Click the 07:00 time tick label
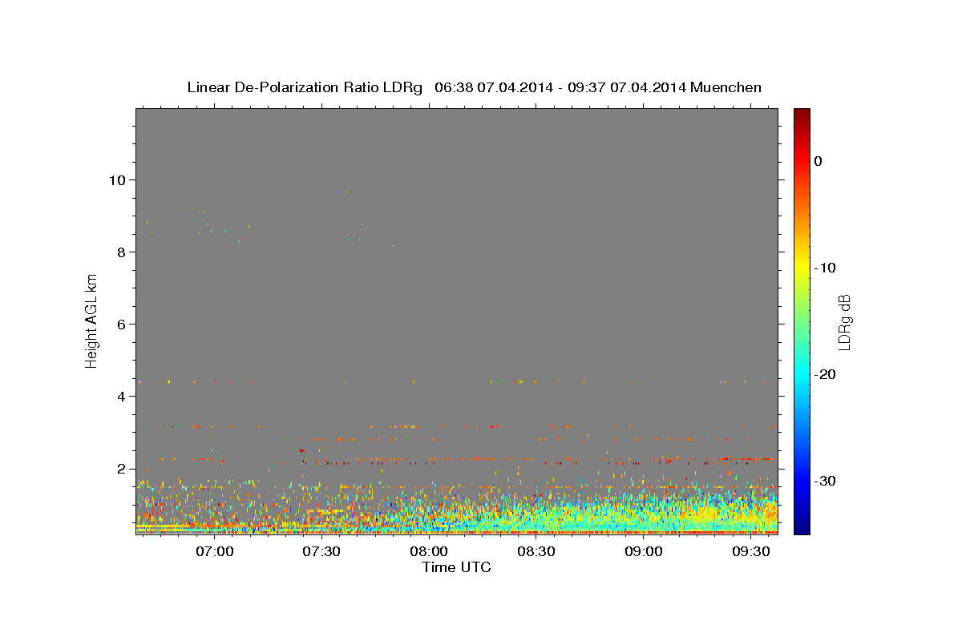Screen dimensions: 962x641 215,551
